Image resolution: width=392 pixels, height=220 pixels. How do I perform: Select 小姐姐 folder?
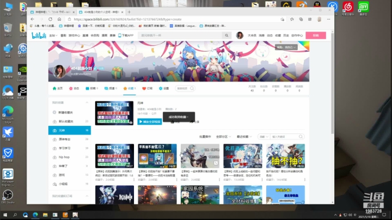pos(70,184)
